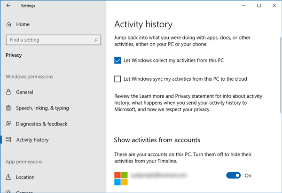Click the On label beside the toggle
This screenshot has height=193, width=282.
click(x=248, y=176)
